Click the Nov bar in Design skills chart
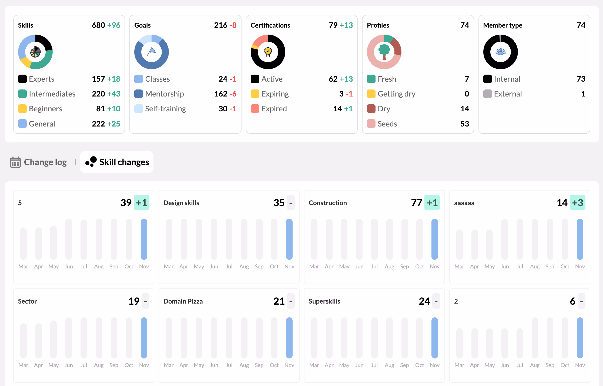This screenshot has height=386, width=603. (x=289, y=239)
